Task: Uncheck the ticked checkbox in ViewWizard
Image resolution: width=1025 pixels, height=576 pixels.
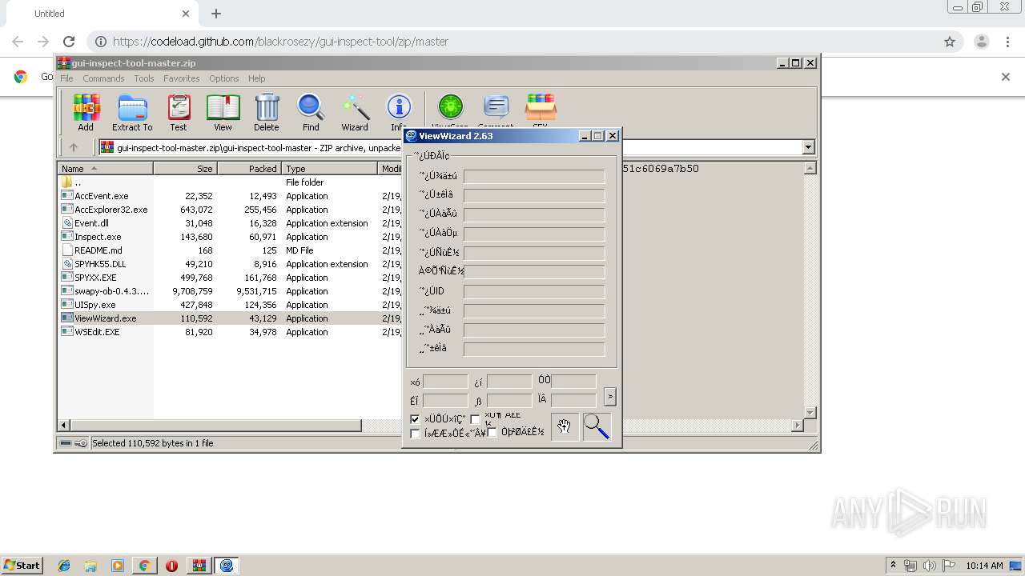Action: [415, 419]
